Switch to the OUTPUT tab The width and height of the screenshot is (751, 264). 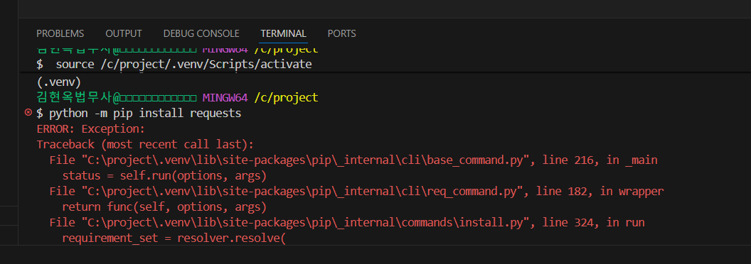(124, 33)
